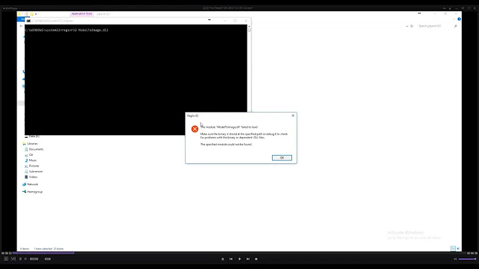This screenshot has width=479, height=269.
Task: Open the Application Tools ribbon tab
Action: click(81, 13)
